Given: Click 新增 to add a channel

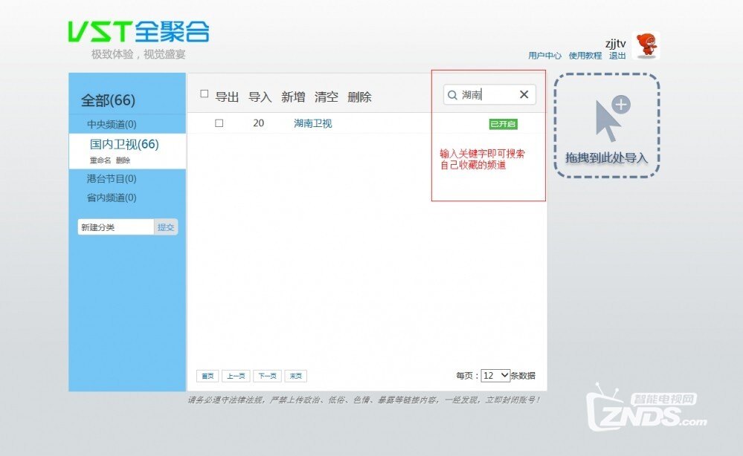Looking at the screenshot, I should click(x=293, y=97).
